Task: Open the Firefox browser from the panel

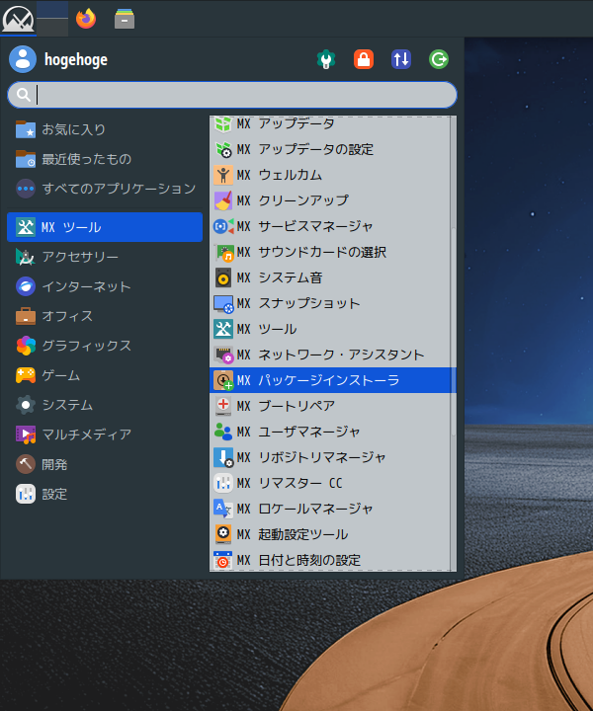Action: pyautogui.click(x=86, y=19)
